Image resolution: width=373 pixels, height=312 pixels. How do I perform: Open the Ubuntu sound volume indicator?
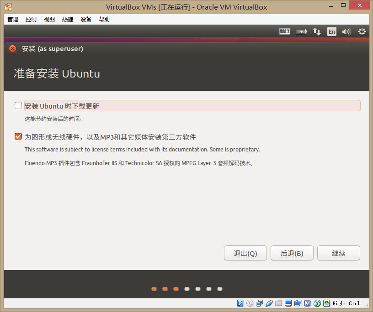(x=346, y=31)
